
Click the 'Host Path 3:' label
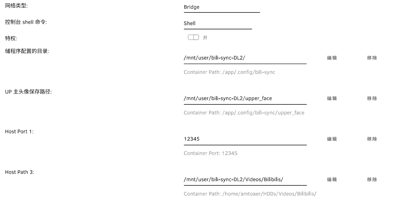20,172
